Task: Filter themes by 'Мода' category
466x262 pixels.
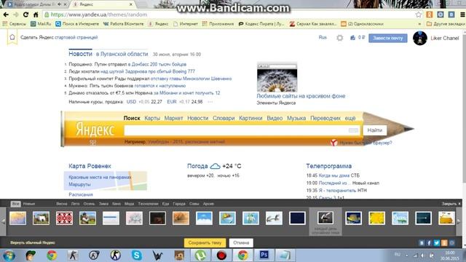Action: [x=129, y=204]
